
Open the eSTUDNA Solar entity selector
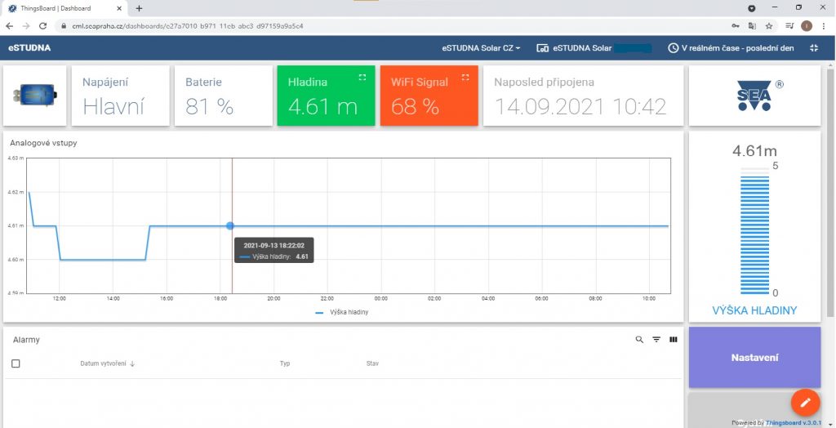[x=594, y=48]
